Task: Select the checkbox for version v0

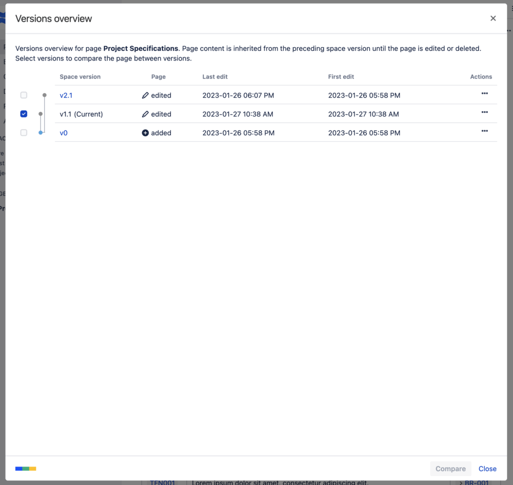Action: 23,133
